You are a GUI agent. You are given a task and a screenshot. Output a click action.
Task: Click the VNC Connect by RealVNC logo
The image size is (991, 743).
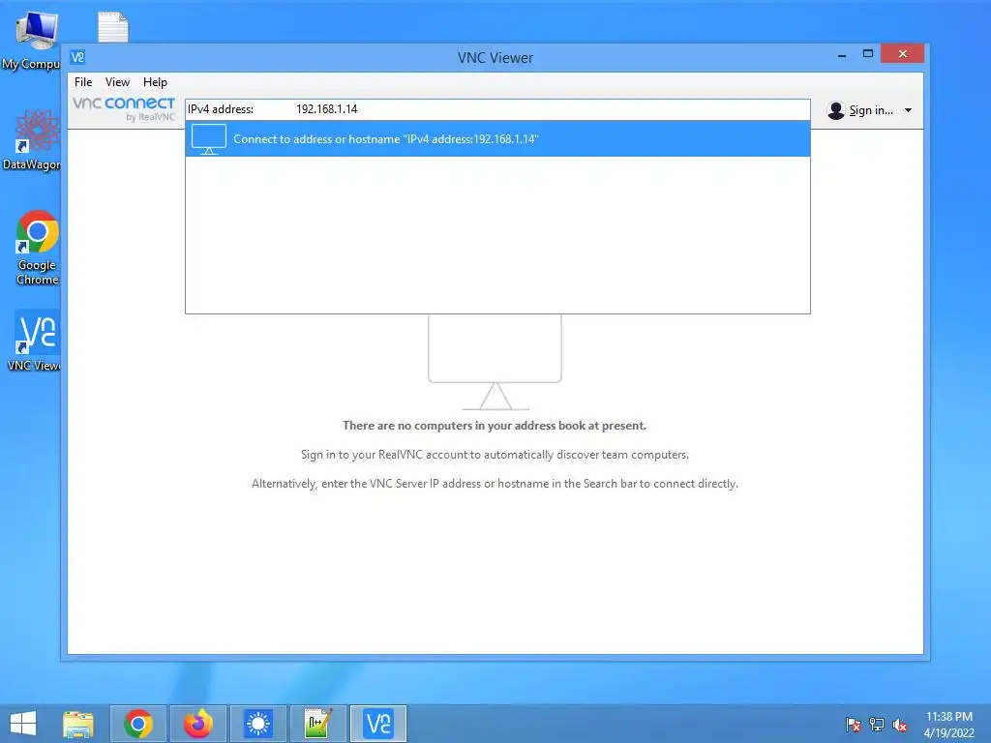[x=124, y=108]
